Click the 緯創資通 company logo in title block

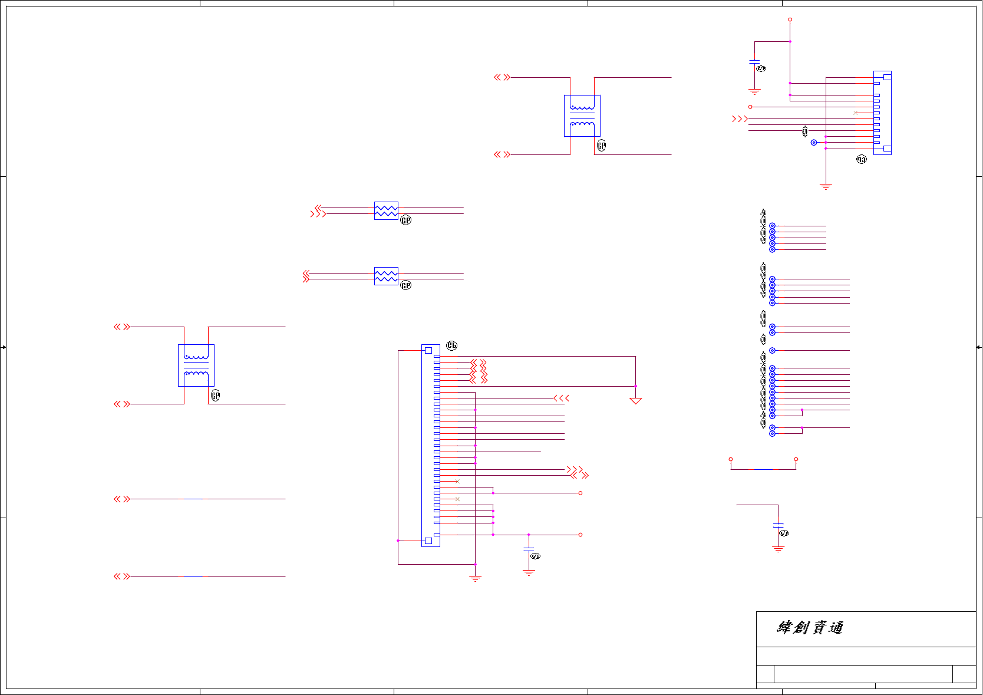(x=810, y=627)
